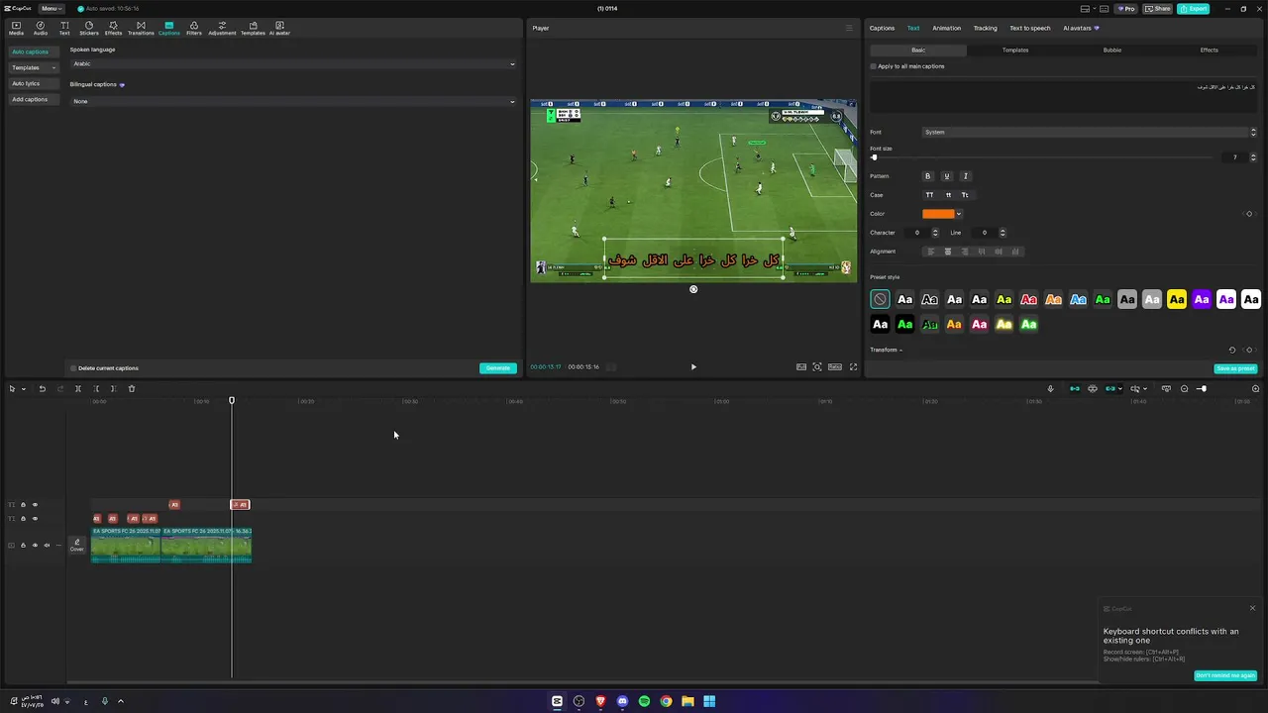Image resolution: width=1268 pixels, height=713 pixels.
Task: Lock the second caption track
Action: (x=23, y=519)
